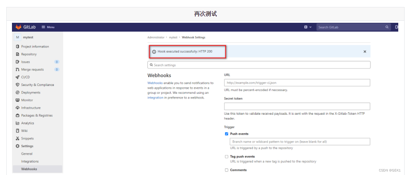Click the CI/CD rocket icon
This screenshot has width=406, height=175.
[18, 77]
